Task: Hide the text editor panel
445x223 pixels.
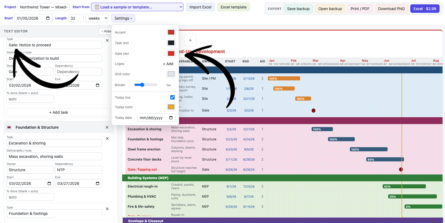Action: pyautogui.click(x=106, y=31)
